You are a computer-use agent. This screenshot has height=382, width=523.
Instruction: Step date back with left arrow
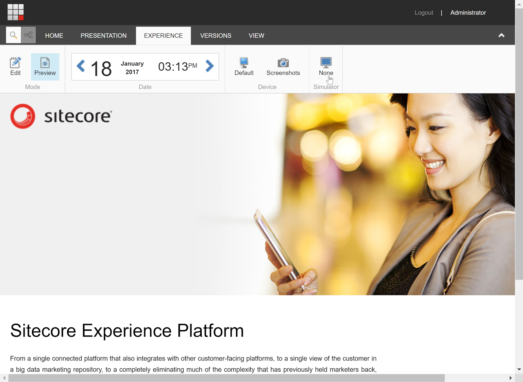(81, 66)
